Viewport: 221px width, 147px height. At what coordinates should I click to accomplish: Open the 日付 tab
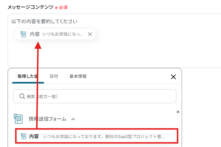pyautogui.click(x=54, y=76)
